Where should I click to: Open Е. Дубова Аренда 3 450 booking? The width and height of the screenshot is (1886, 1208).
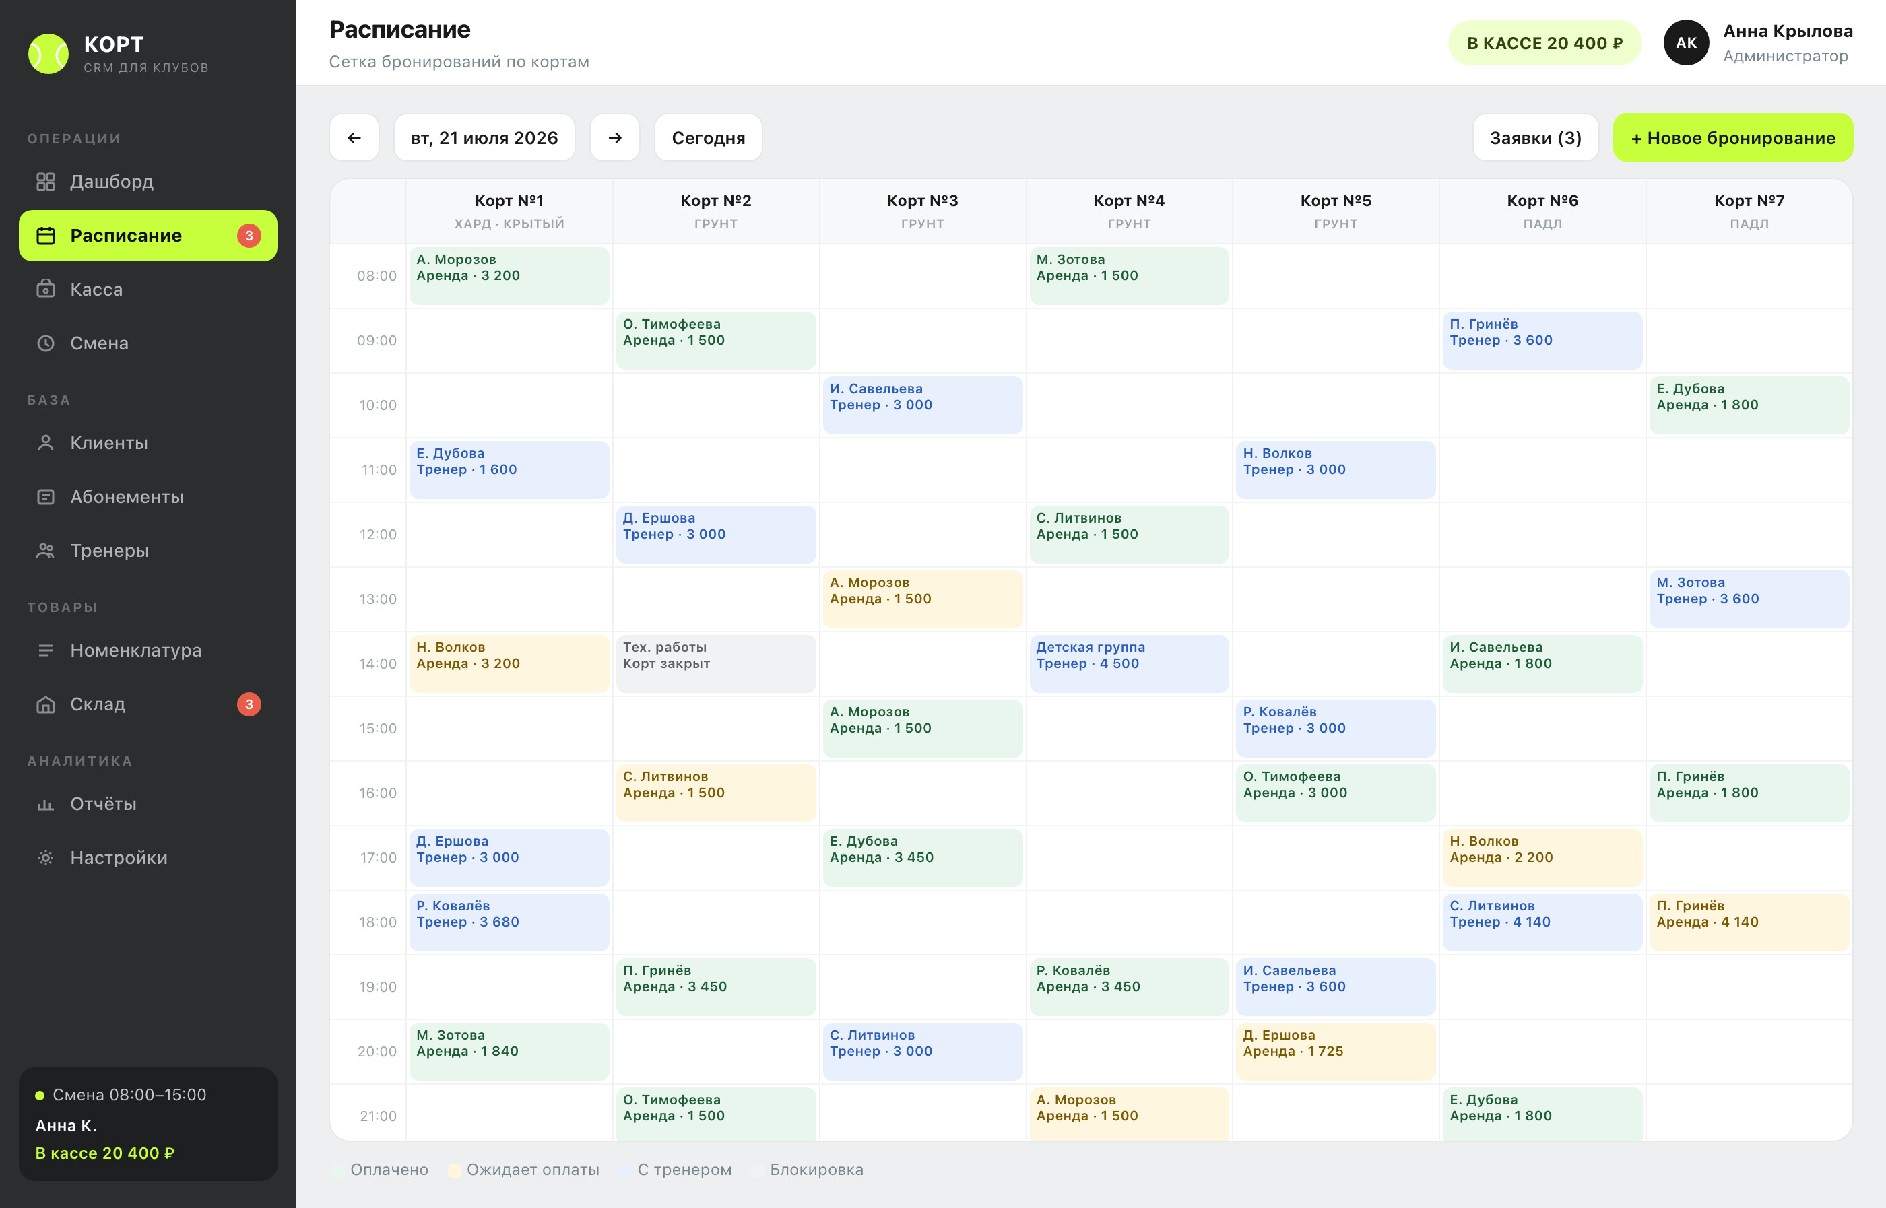pyautogui.click(x=923, y=858)
